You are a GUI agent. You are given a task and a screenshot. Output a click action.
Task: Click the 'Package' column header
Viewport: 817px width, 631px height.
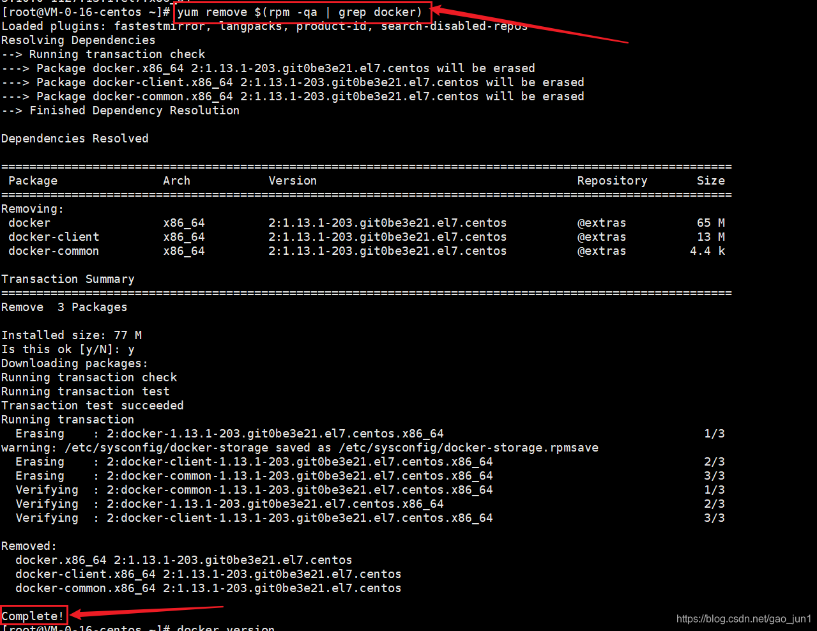[x=33, y=181]
